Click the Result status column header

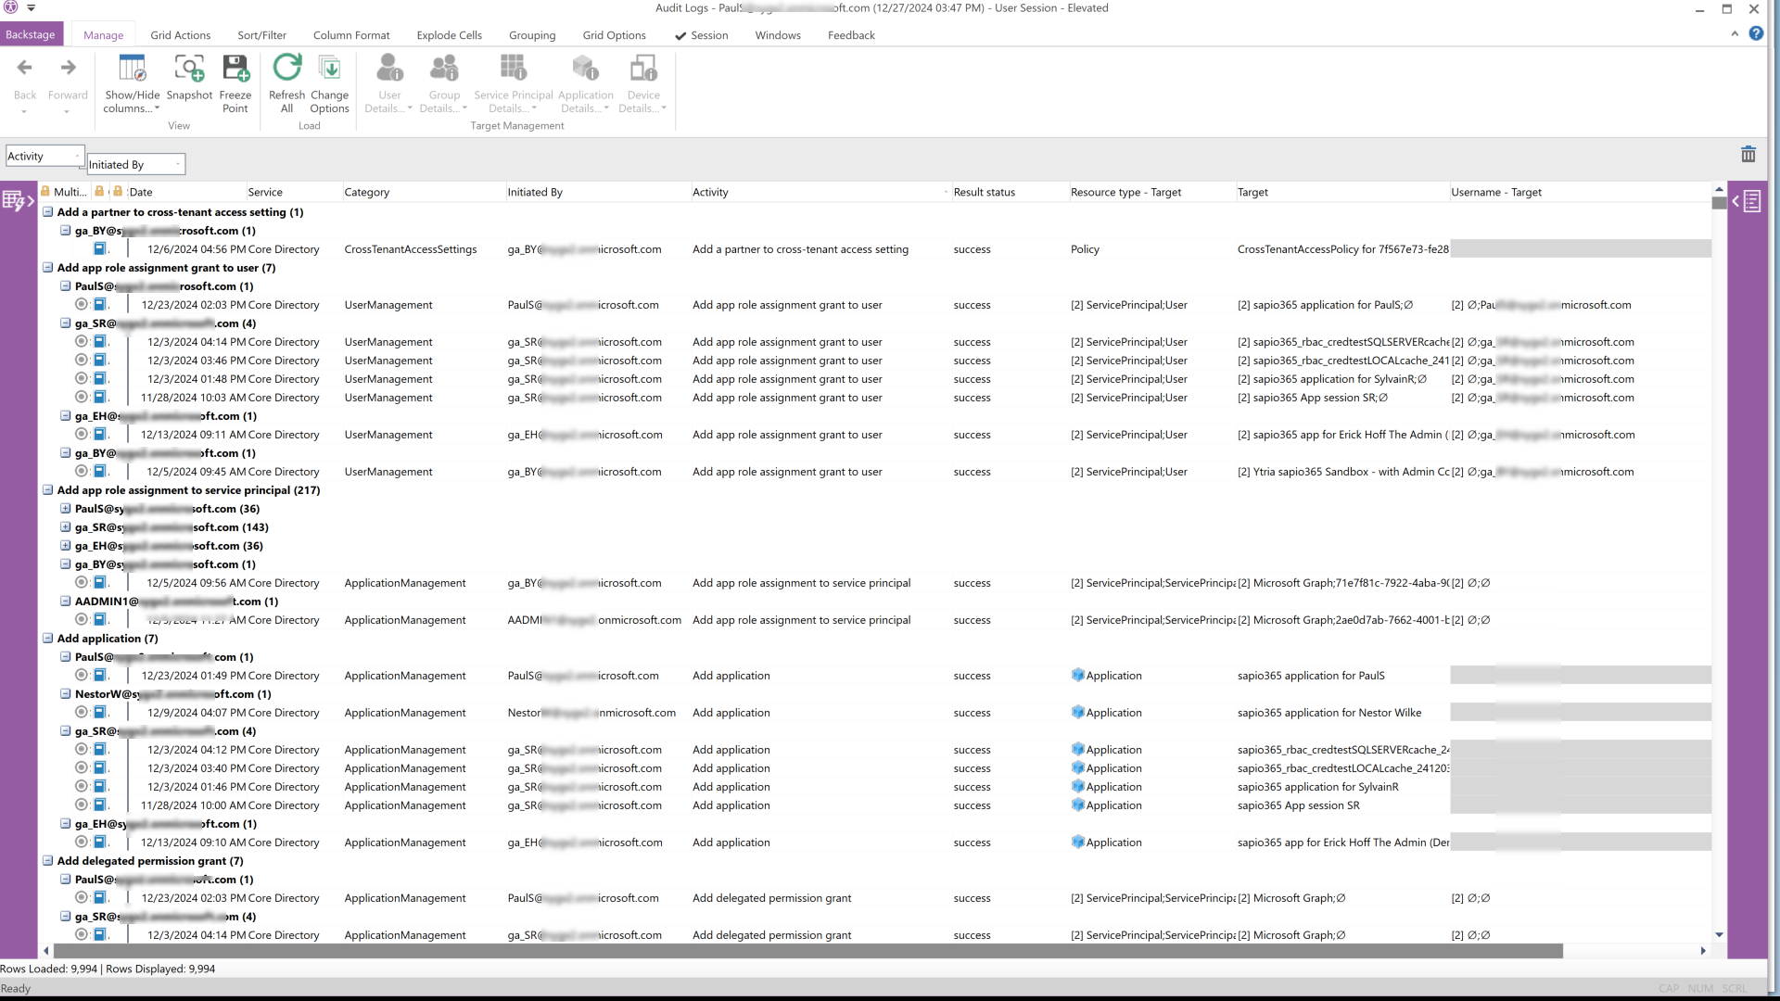(x=984, y=193)
